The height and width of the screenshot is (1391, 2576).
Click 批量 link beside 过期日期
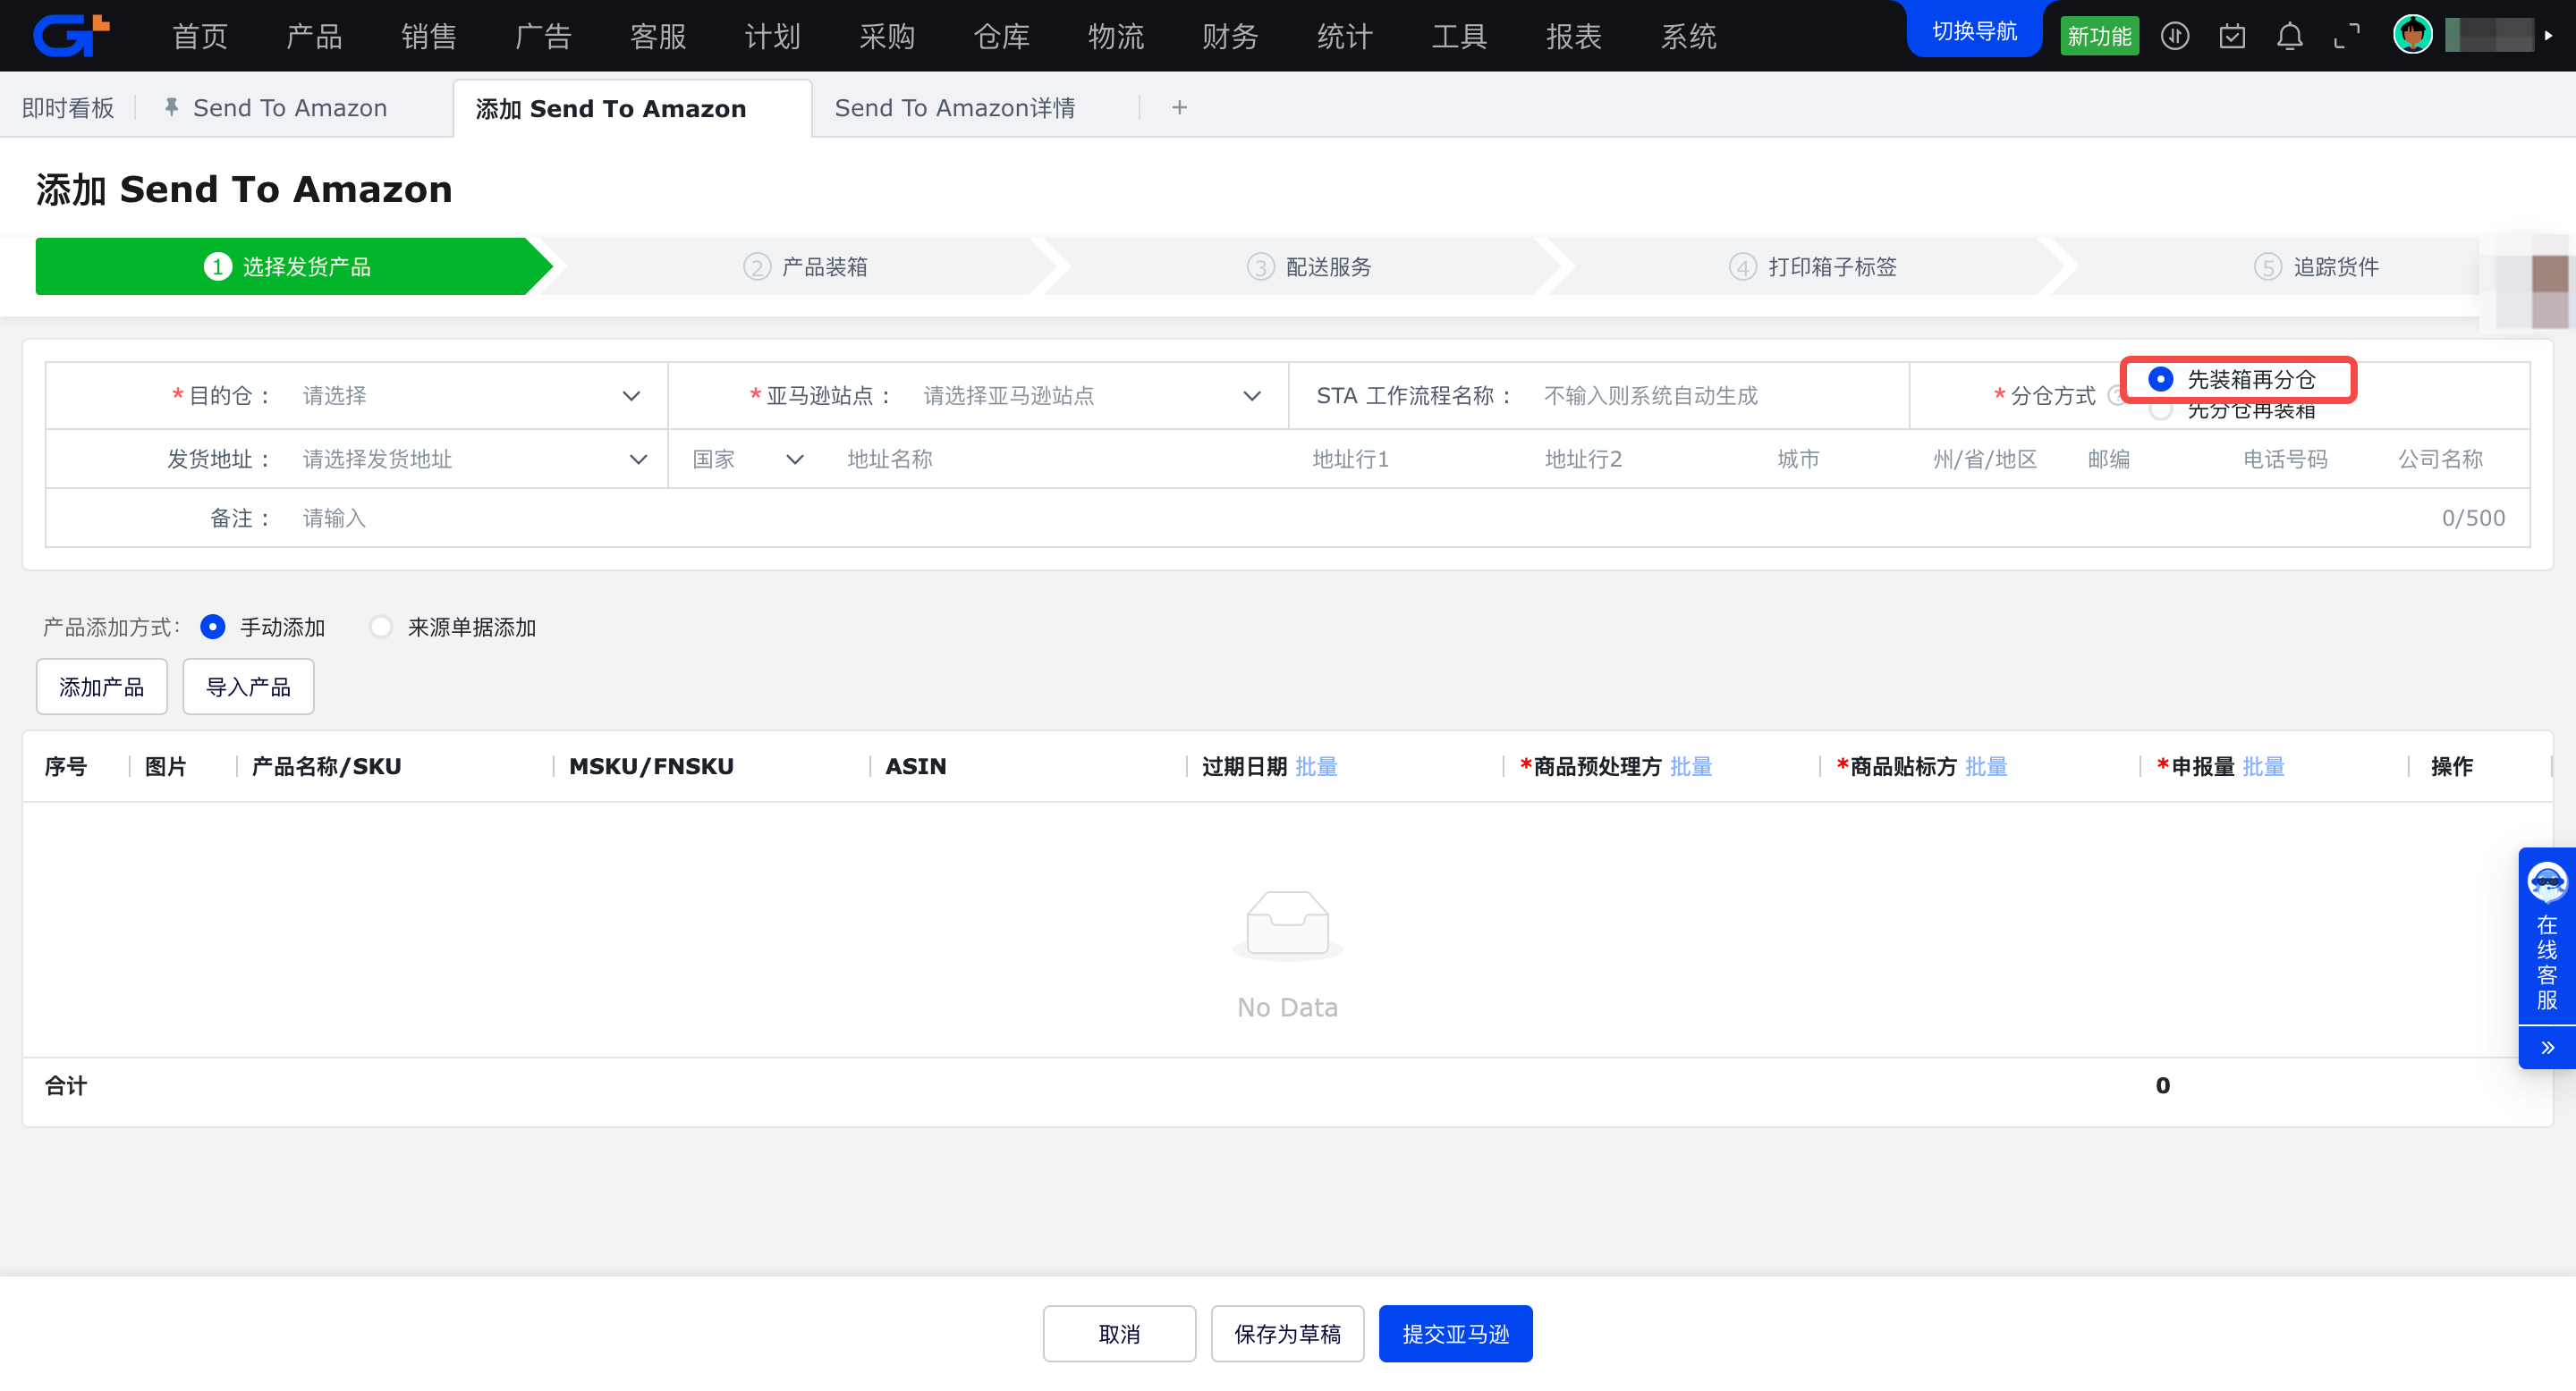(x=1316, y=766)
